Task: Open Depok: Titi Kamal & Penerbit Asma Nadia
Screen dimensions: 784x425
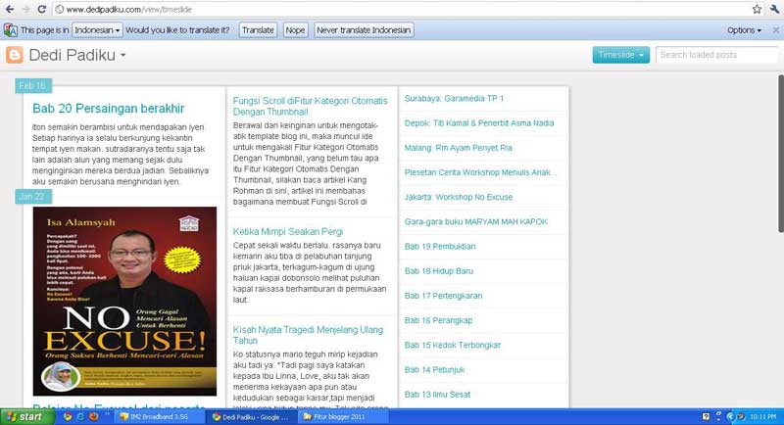Action: [479, 122]
